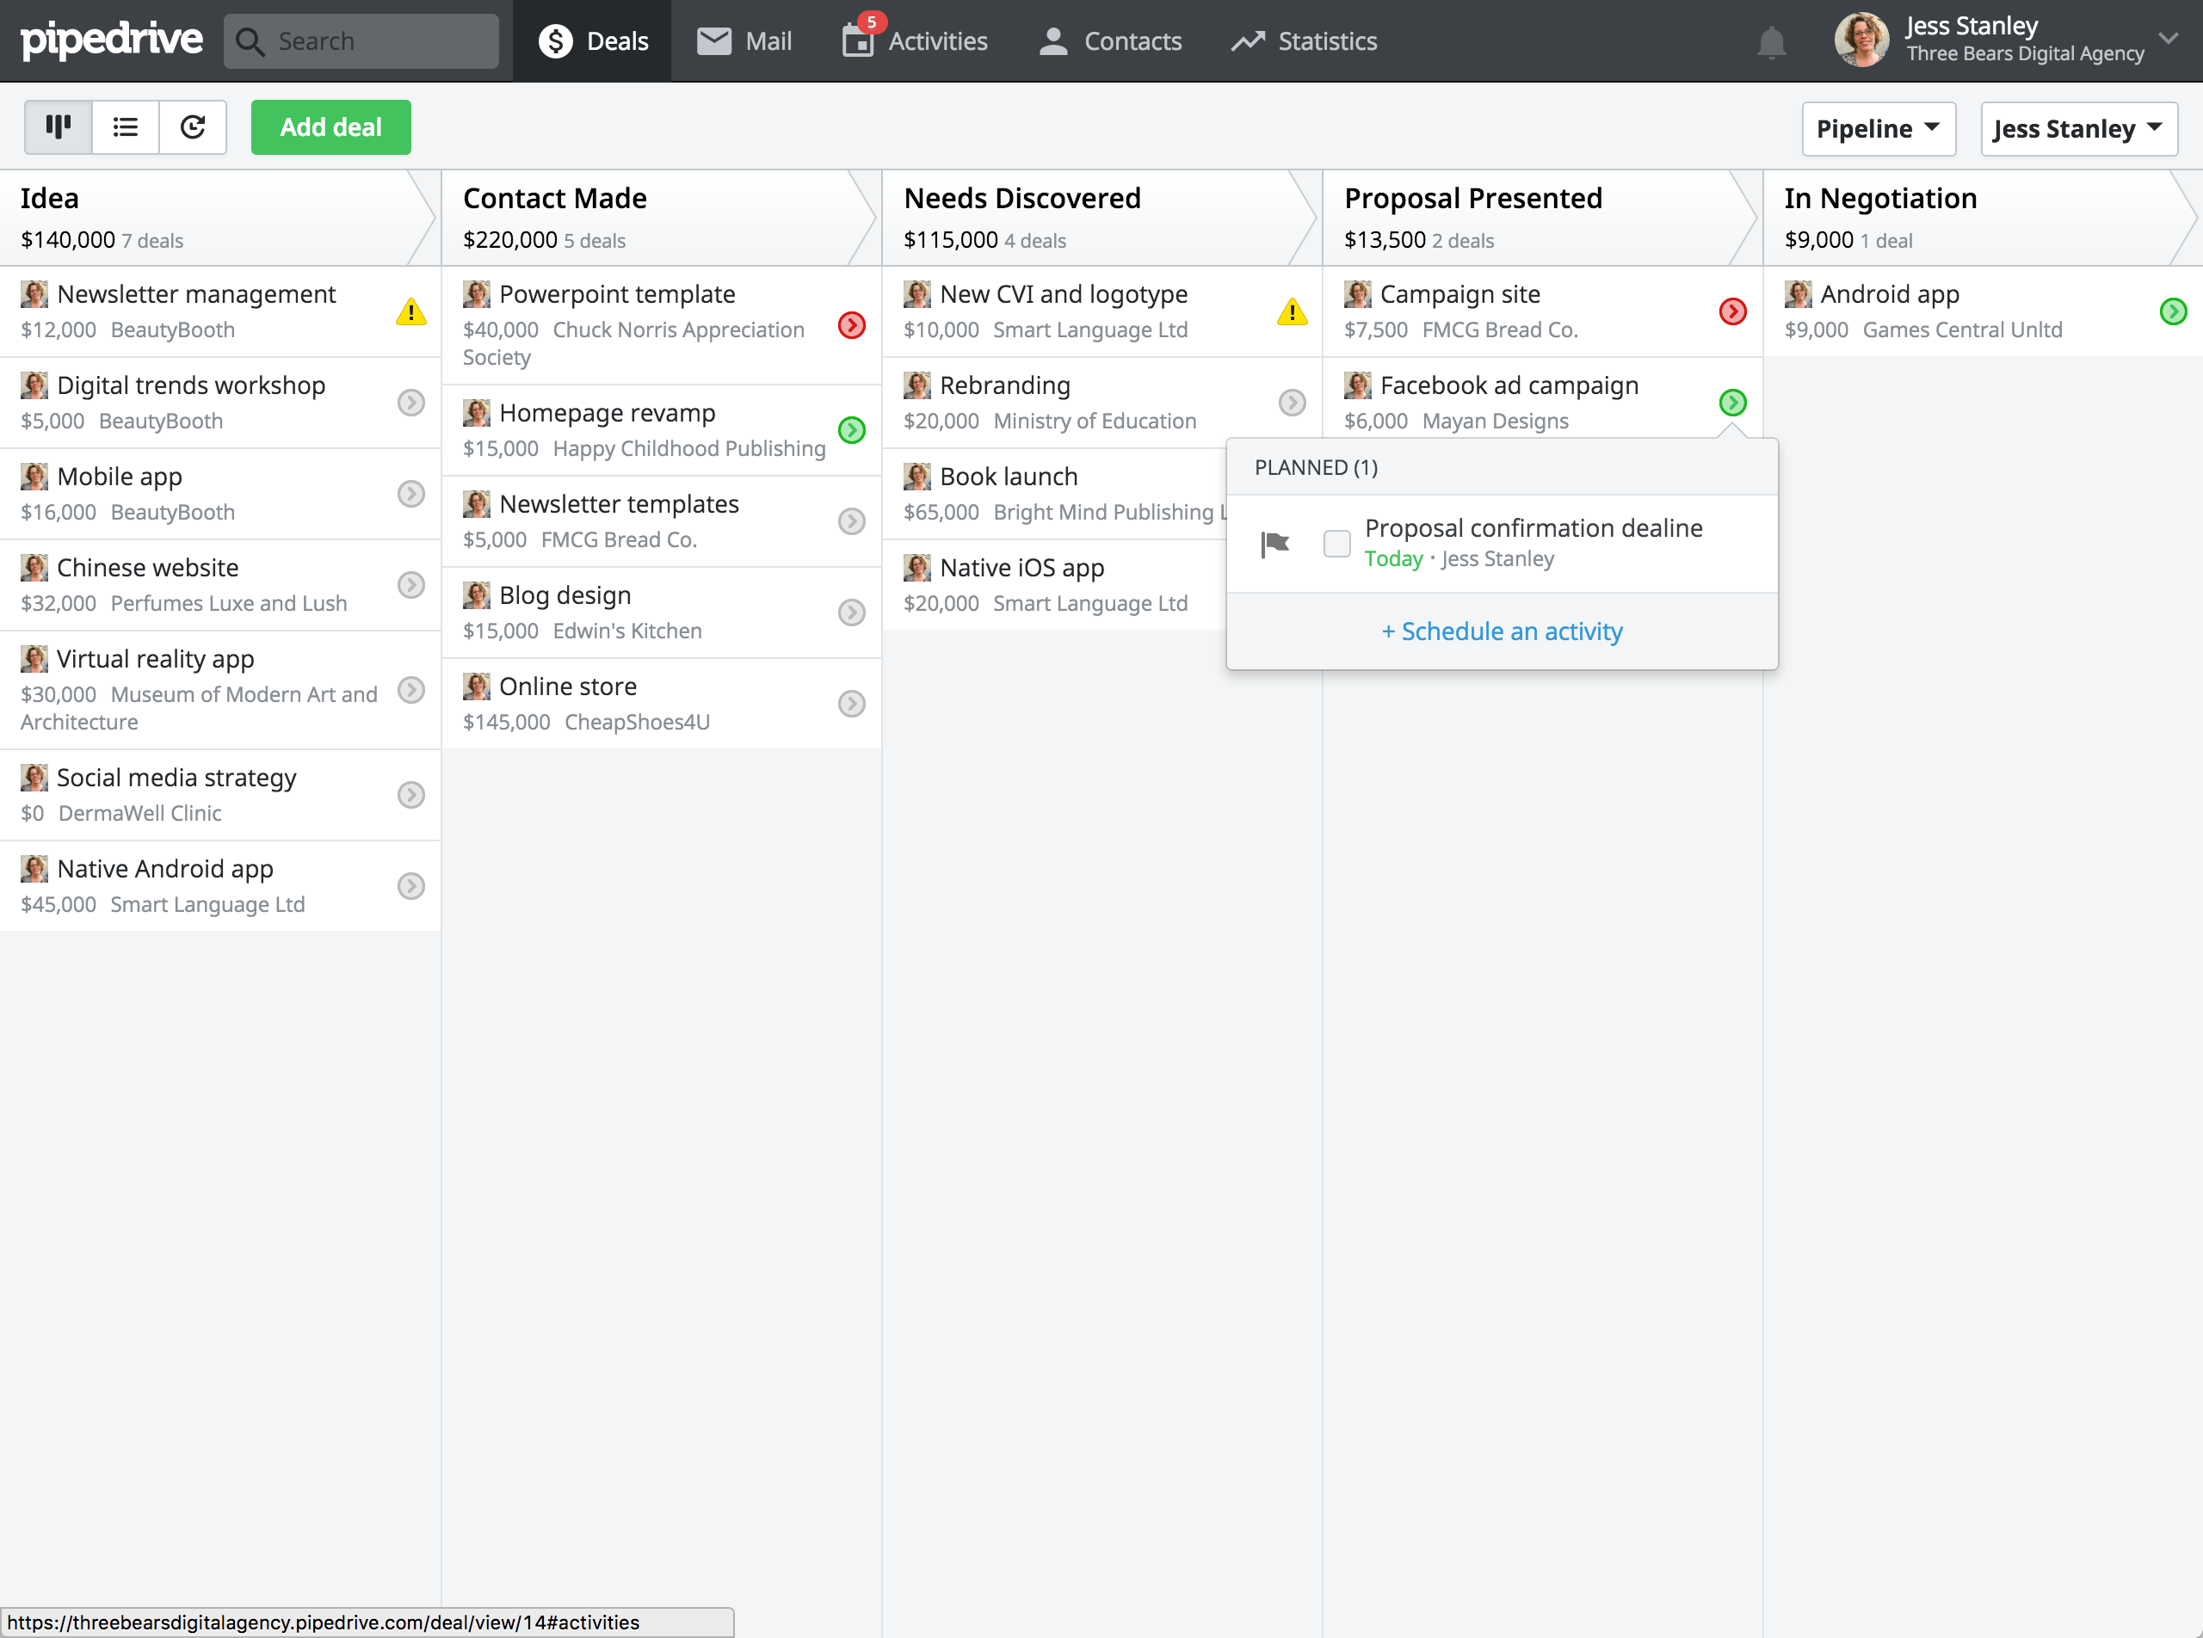Click inside the Search field

[362, 40]
